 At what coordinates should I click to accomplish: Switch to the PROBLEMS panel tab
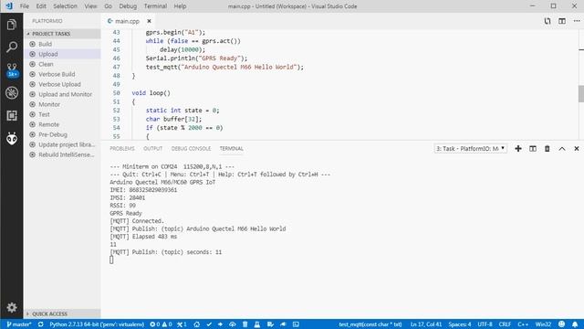point(122,148)
